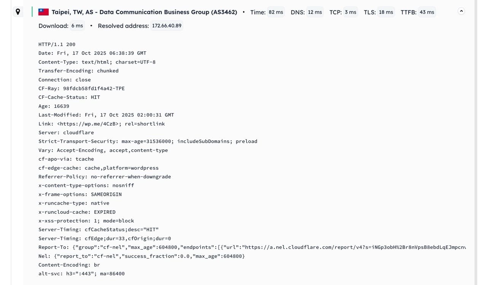
Task: Click the resolved address 172.66.40.89
Action: [167, 26]
